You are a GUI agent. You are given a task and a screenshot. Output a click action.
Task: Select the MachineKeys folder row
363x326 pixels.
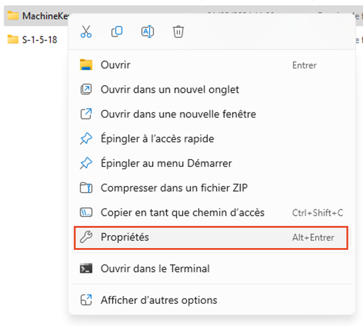[x=37, y=16]
